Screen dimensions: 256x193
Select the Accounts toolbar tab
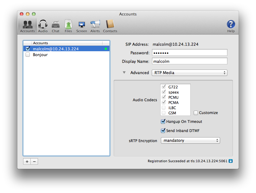coord(27,26)
